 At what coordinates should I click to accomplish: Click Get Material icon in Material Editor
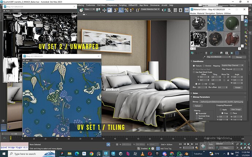click(x=192, y=53)
